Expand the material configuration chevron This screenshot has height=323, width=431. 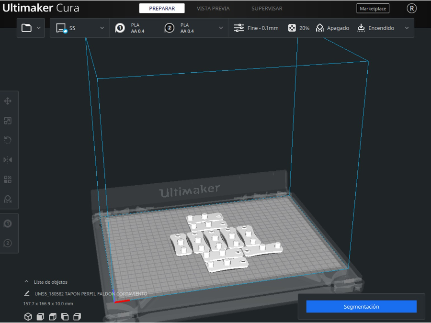221,28
